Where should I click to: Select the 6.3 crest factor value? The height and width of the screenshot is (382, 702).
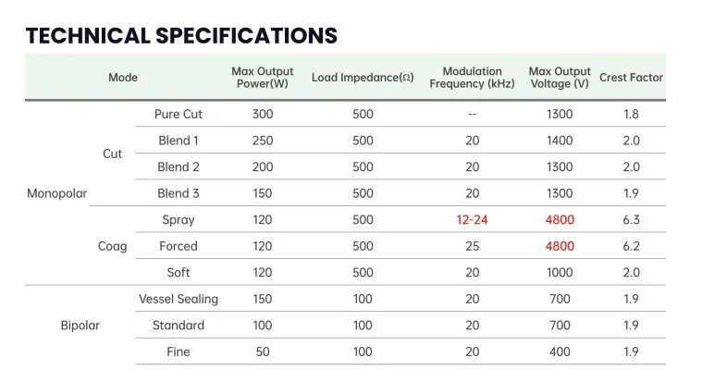click(x=632, y=220)
